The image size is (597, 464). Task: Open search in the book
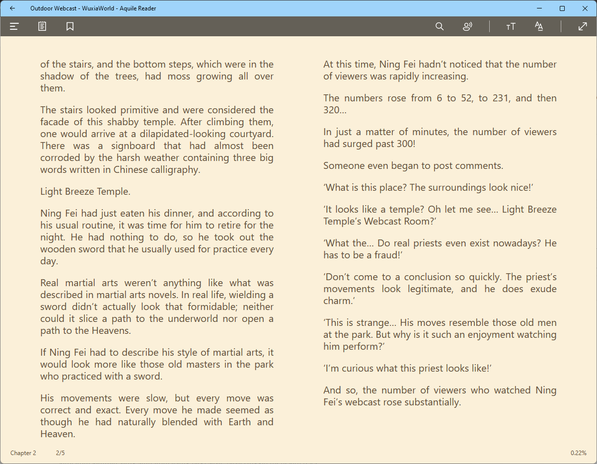439,26
